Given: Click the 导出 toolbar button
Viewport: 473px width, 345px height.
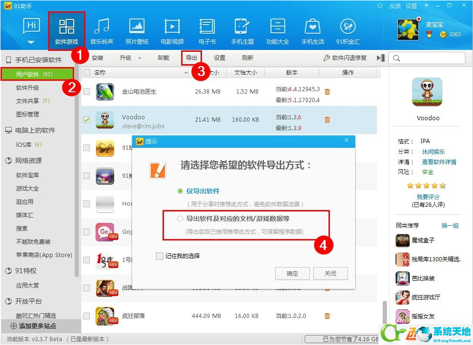Looking at the screenshot, I should [x=191, y=57].
